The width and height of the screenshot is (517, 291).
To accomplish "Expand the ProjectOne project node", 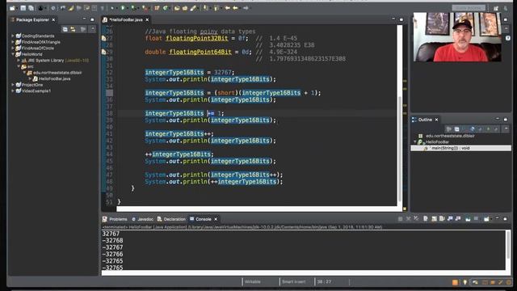I will [x=13, y=85].
